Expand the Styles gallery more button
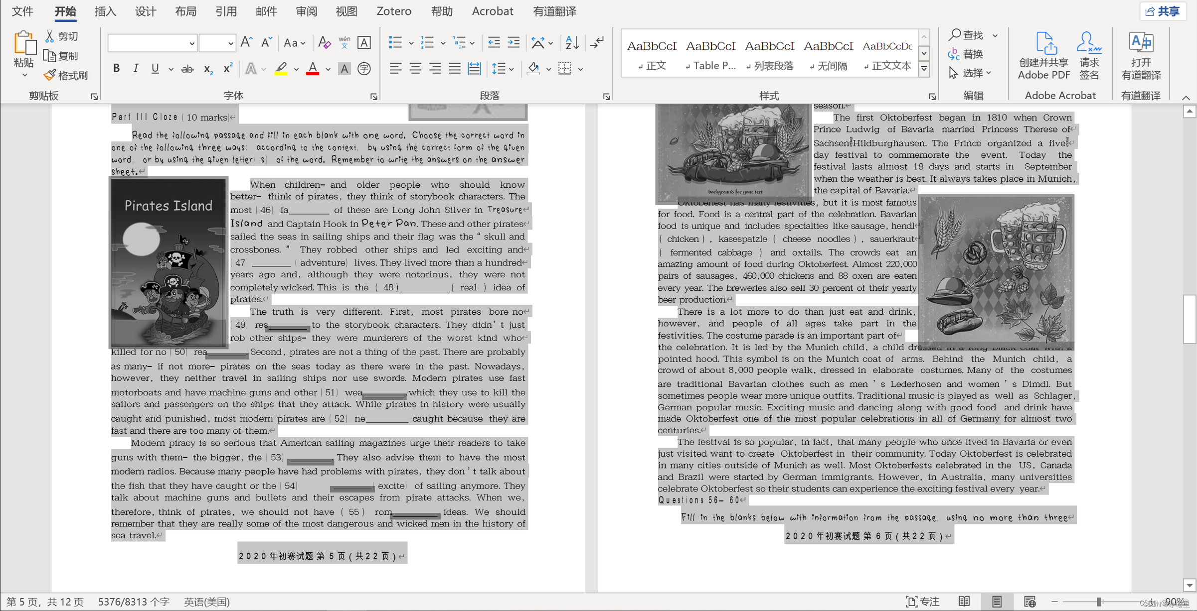Image resolution: width=1197 pixels, height=611 pixels. click(x=924, y=69)
